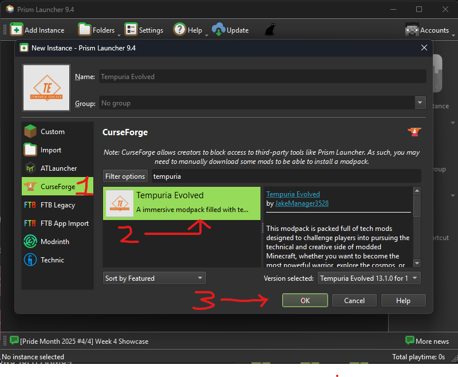Click the More news speech bubble icon
Image resolution: width=458 pixels, height=377 pixels.
click(410, 340)
